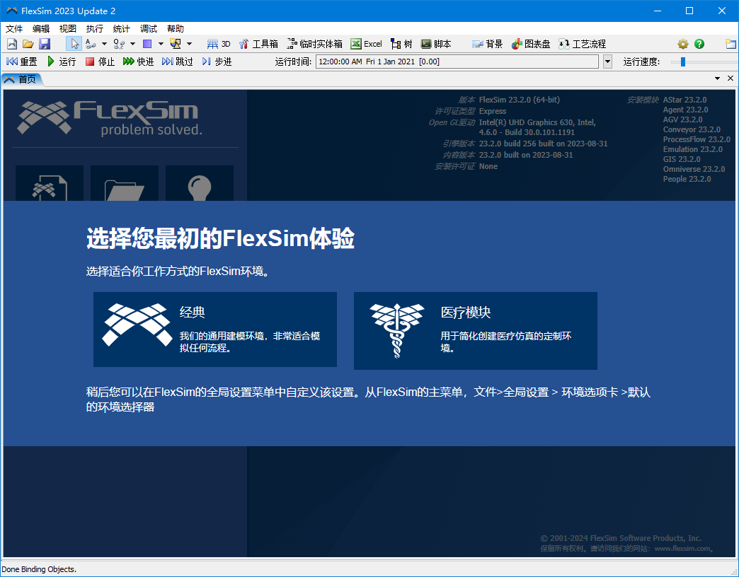Open the 脚本 script console
The width and height of the screenshot is (739, 577).
click(x=436, y=45)
